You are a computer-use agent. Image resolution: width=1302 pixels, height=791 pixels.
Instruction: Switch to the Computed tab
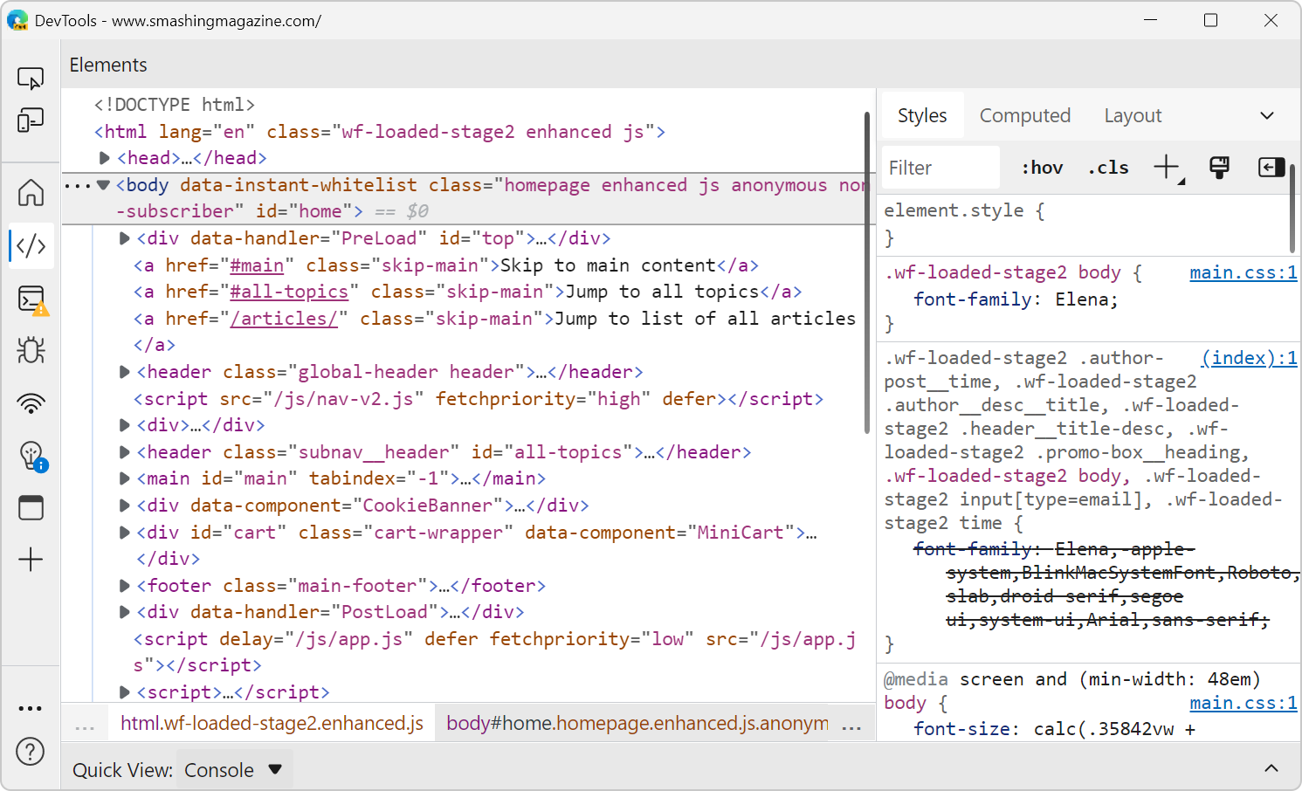pyautogui.click(x=1025, y=114)
